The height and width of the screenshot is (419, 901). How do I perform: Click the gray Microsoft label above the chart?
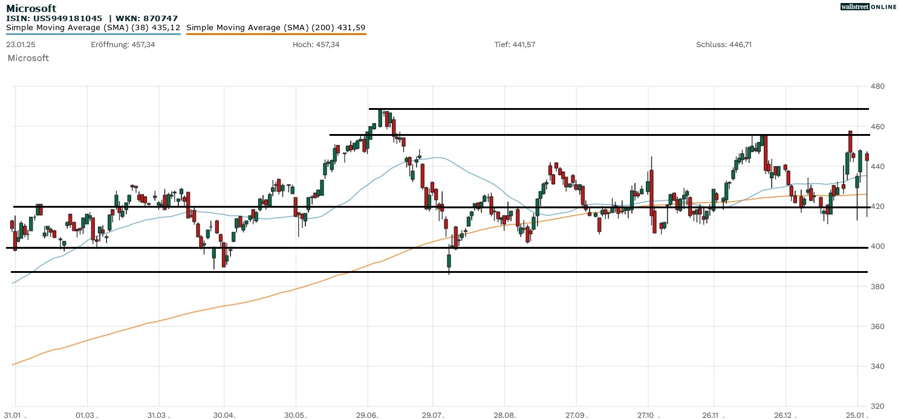[x=28, y=59]
